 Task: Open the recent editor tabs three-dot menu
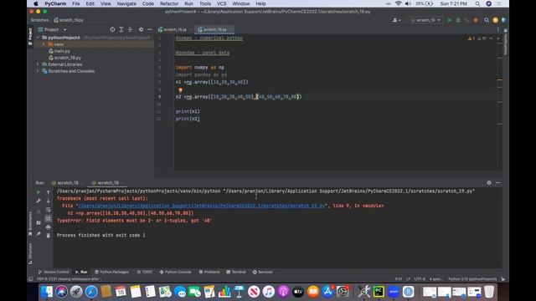(x=498, y=30)
